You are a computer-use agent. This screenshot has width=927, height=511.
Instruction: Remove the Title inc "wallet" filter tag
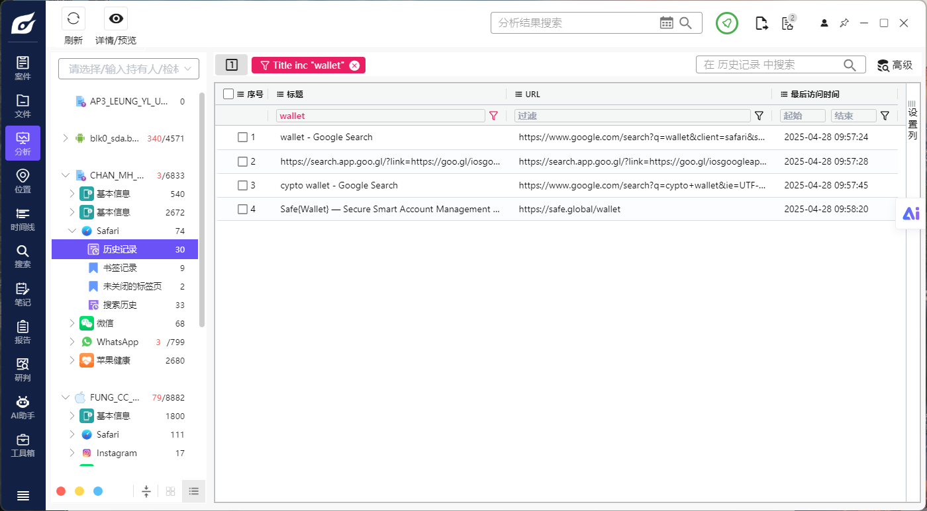354,65
